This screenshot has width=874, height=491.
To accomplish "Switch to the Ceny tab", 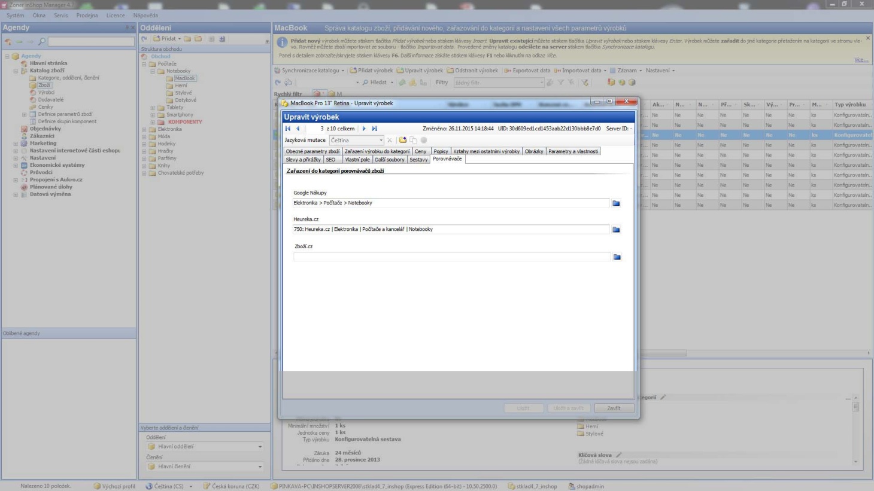I will click(420, 151).
